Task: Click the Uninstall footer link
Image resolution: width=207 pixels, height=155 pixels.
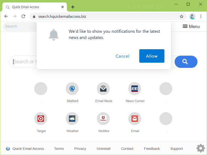Action: click(x=103, y=149)
